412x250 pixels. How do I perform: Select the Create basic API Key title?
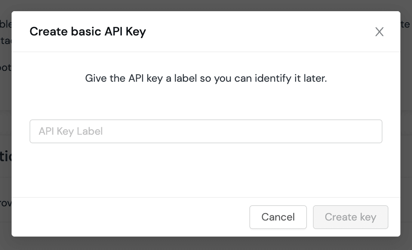click(87, 31)
